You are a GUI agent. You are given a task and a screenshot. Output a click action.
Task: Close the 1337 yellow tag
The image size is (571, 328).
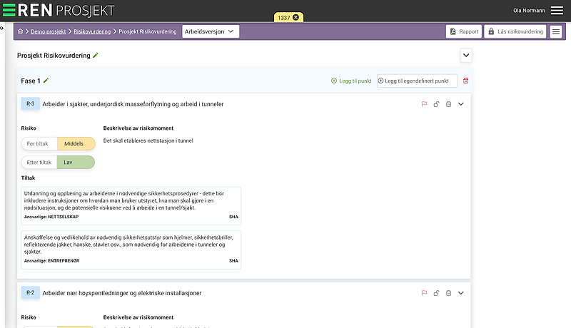coord(296,17)
